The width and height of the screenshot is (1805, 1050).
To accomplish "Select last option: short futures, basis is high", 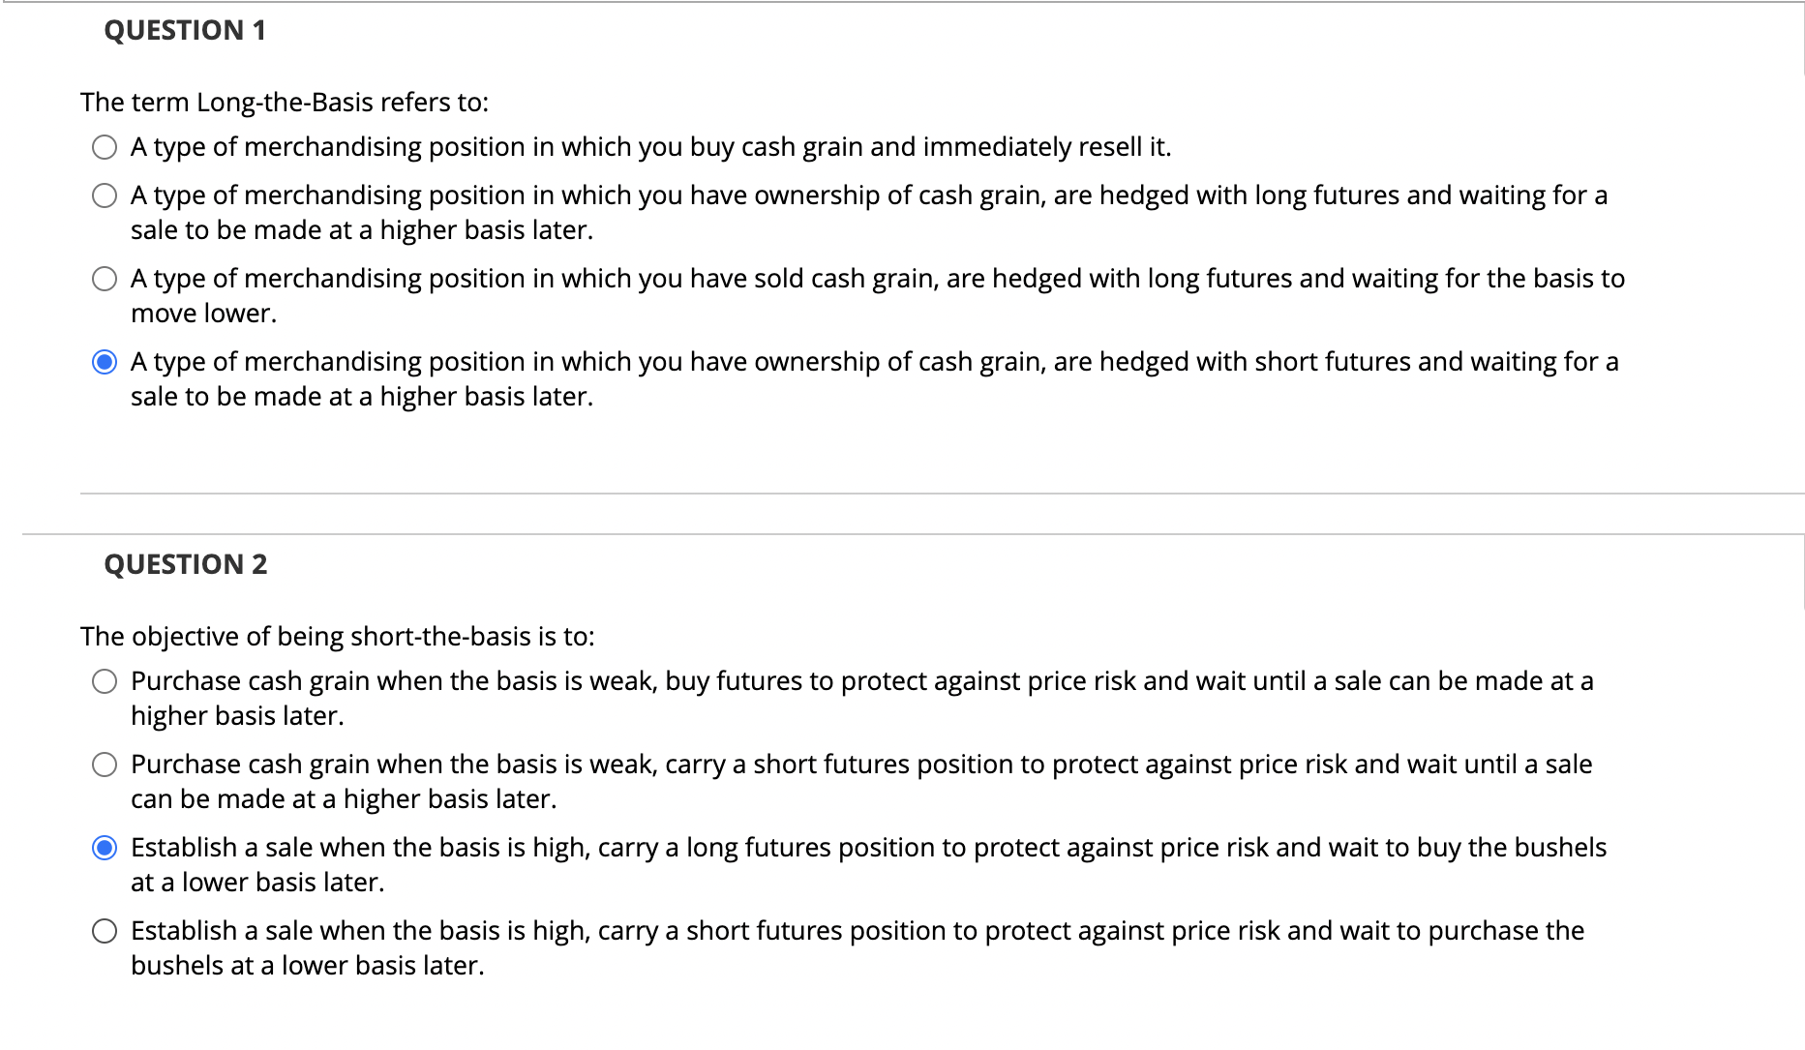I will [x=105, y=931].
